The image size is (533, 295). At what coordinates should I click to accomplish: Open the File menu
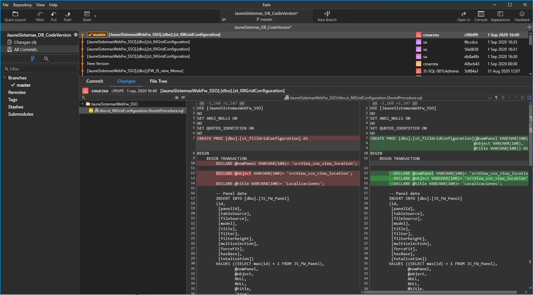pyautogui.click(x=6, y=5)
